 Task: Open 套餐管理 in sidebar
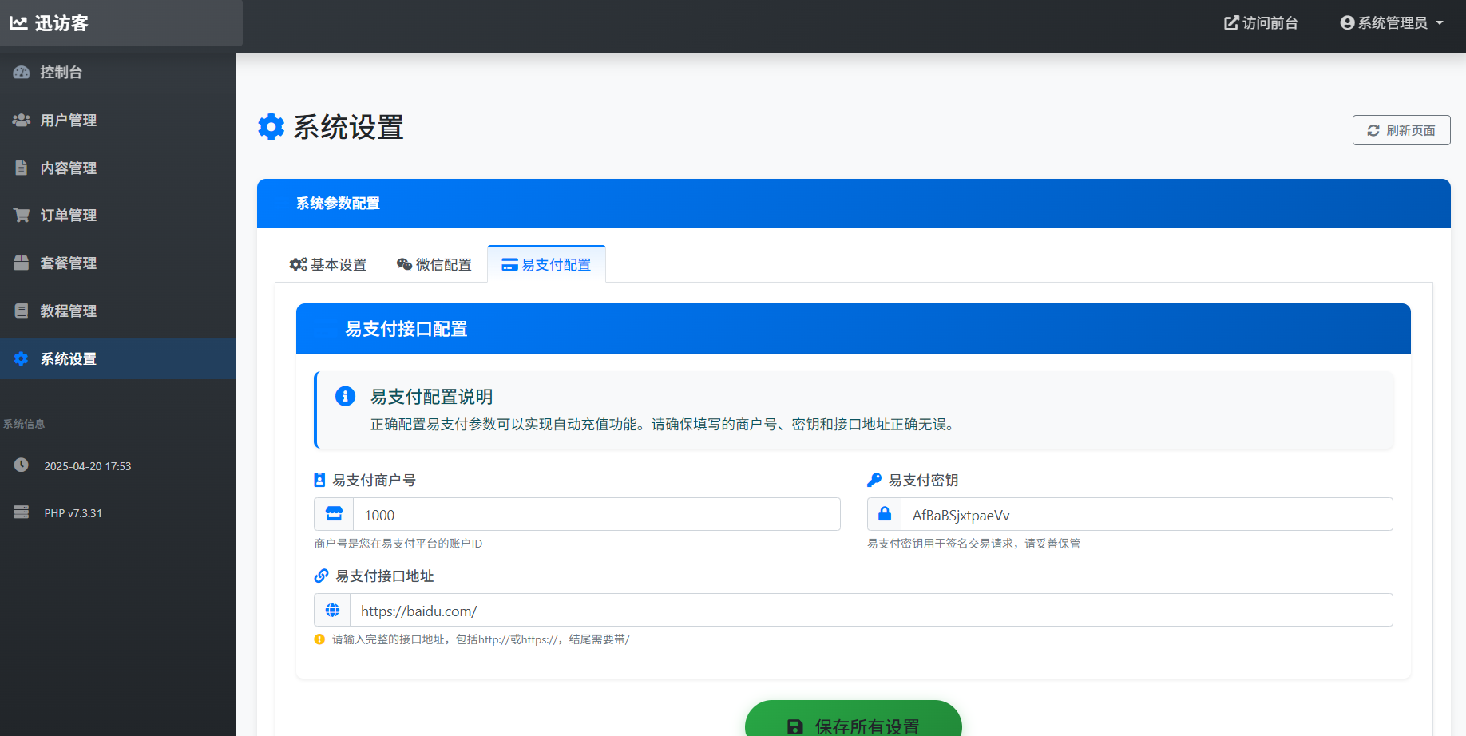[x=118, y=263]
